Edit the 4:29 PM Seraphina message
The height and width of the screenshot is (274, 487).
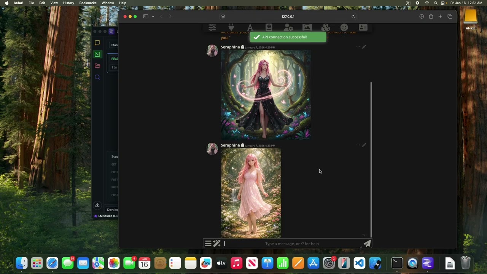364,47
